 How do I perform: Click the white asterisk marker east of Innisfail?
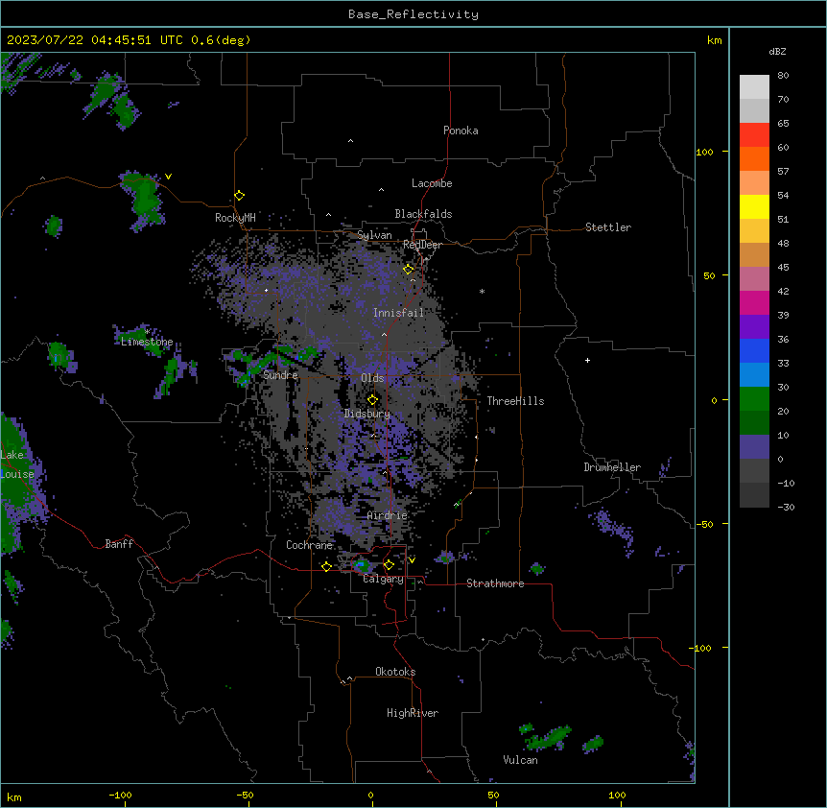point(482,292)
